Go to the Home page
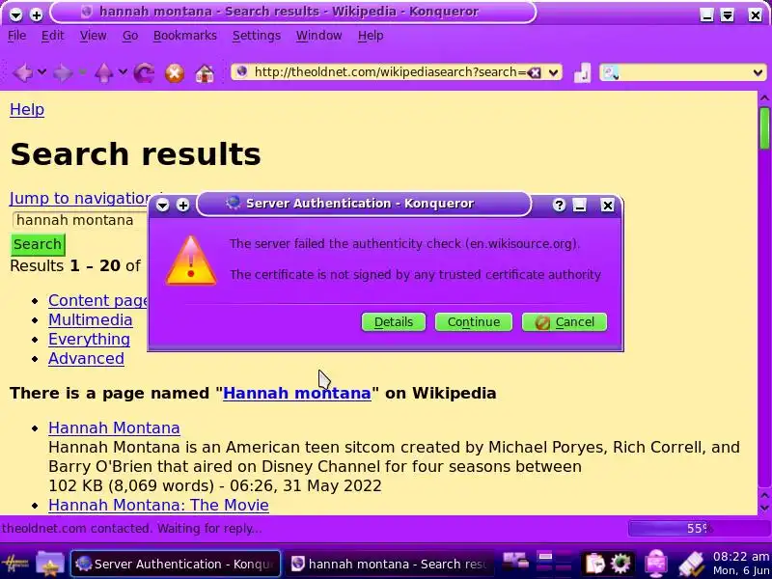 pyautogui.click(x=205, y=73)
